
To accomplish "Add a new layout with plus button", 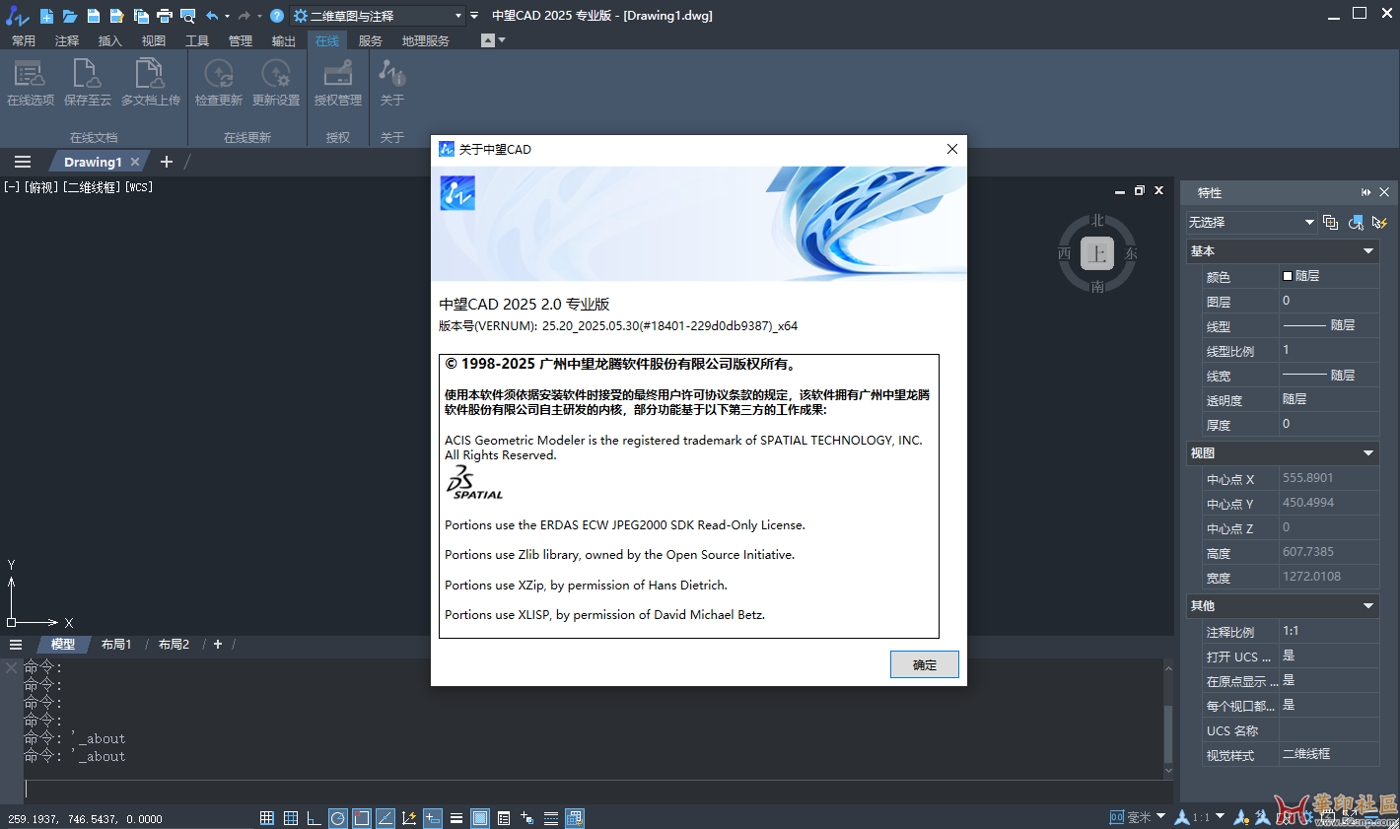I will pyautogui.click(x=218, y=644).
